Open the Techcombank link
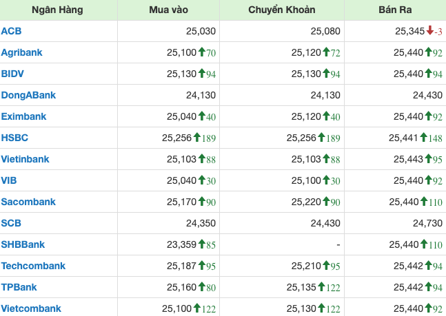The width and height of the screenshot is (446, 316). click(33, 266)
